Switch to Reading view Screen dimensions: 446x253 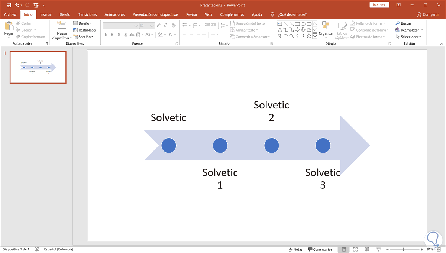tap(367, 249)
